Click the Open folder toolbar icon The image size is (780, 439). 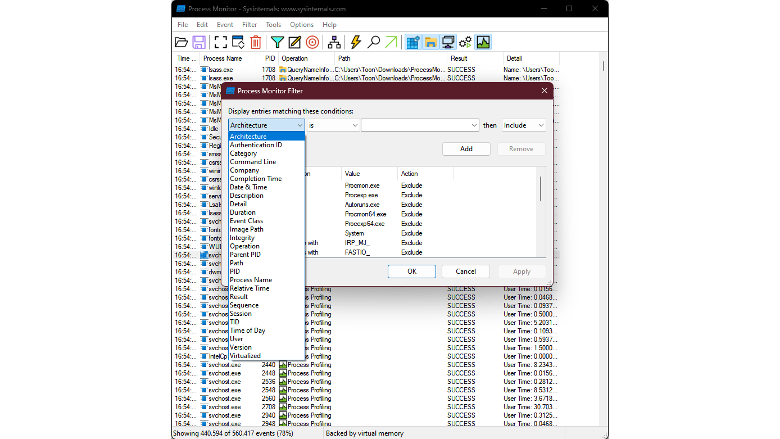click(x=181, y=42)
